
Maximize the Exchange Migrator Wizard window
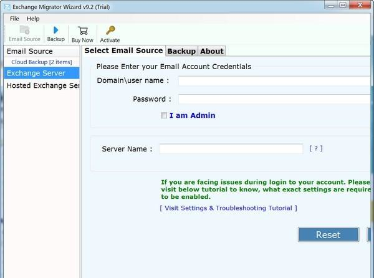[x=343, y=5]
